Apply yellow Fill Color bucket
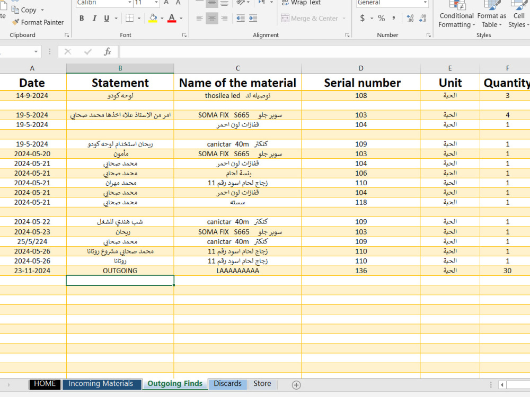 click(153, 18)
